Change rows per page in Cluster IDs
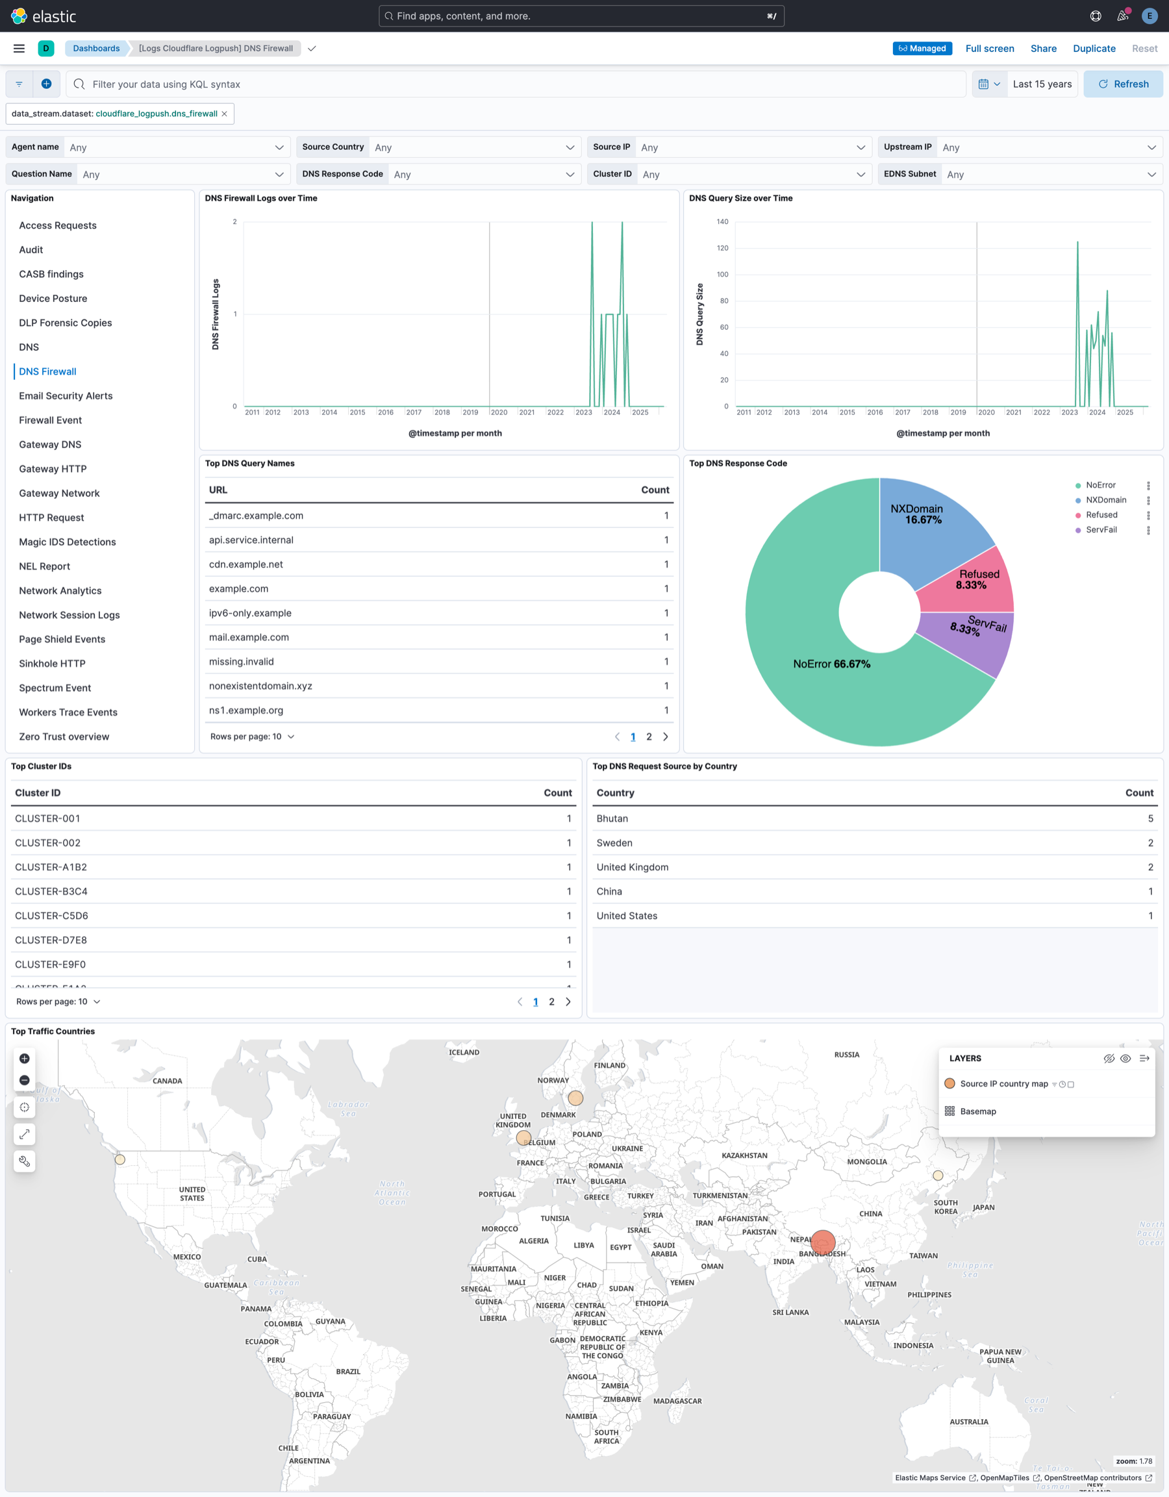 (58, 1002)
